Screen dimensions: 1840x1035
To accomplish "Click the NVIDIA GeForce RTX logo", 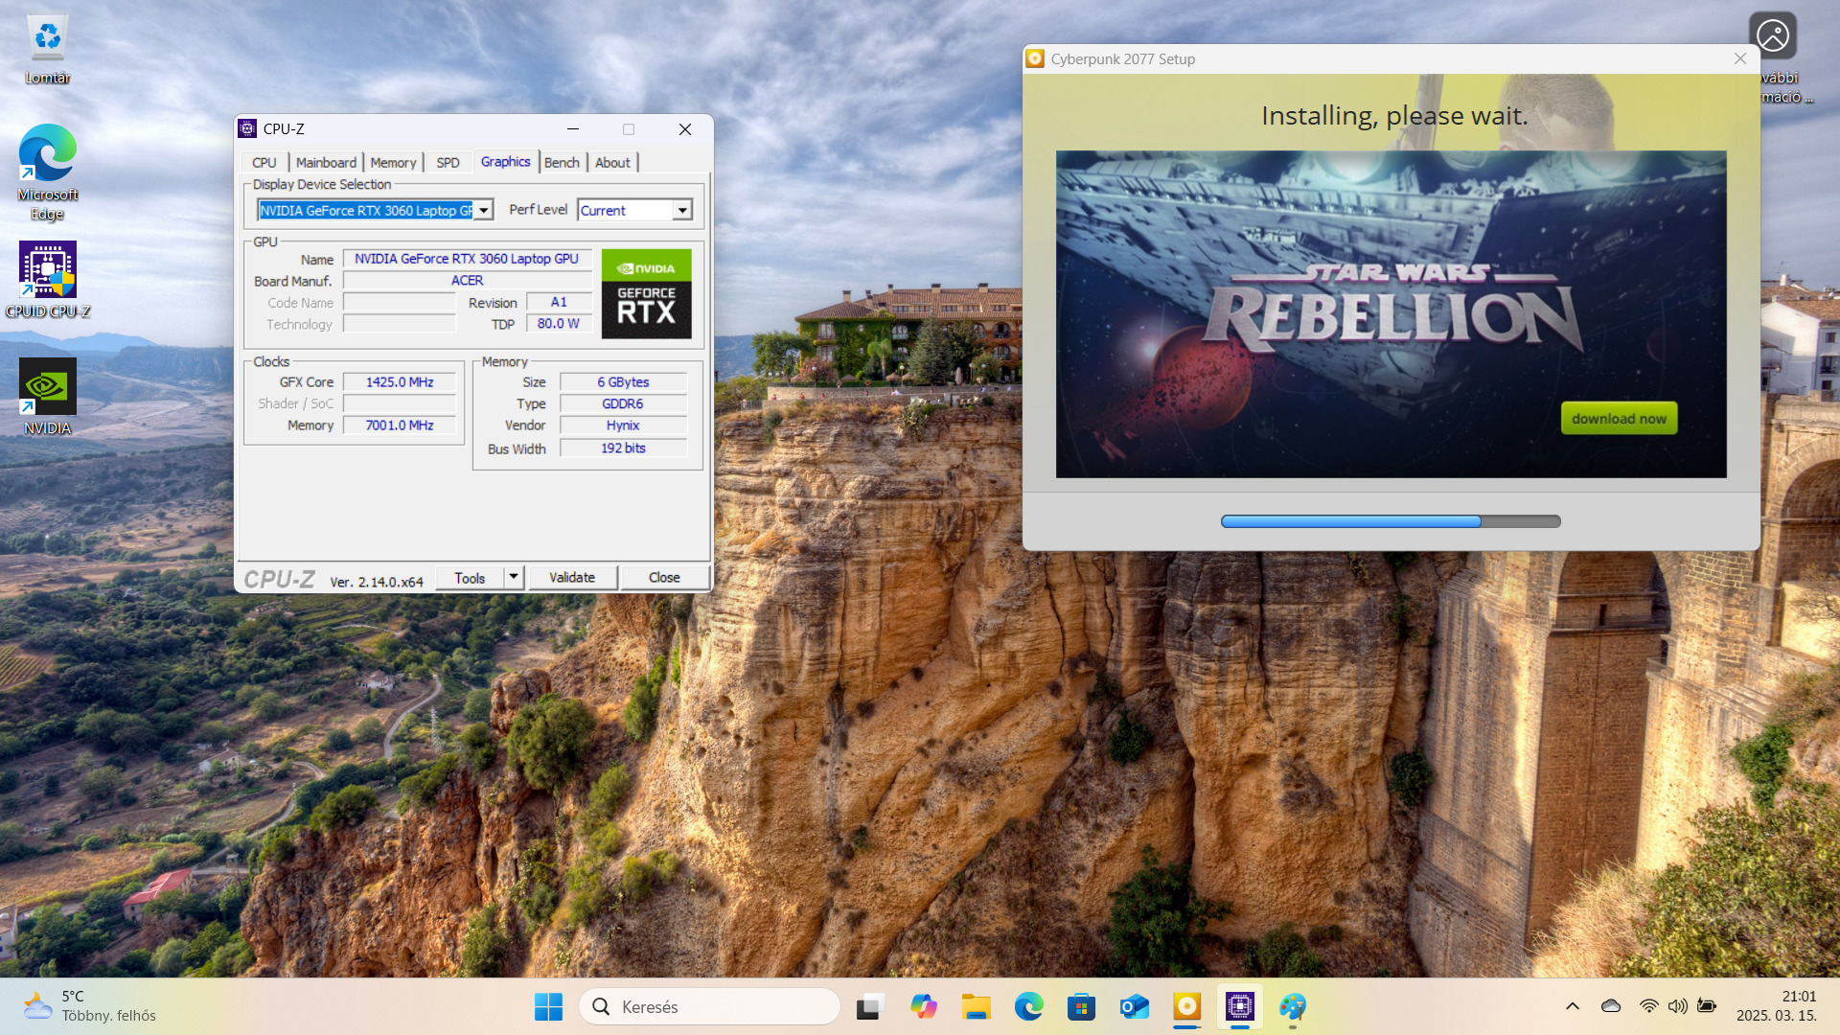I will pos(647,293).
